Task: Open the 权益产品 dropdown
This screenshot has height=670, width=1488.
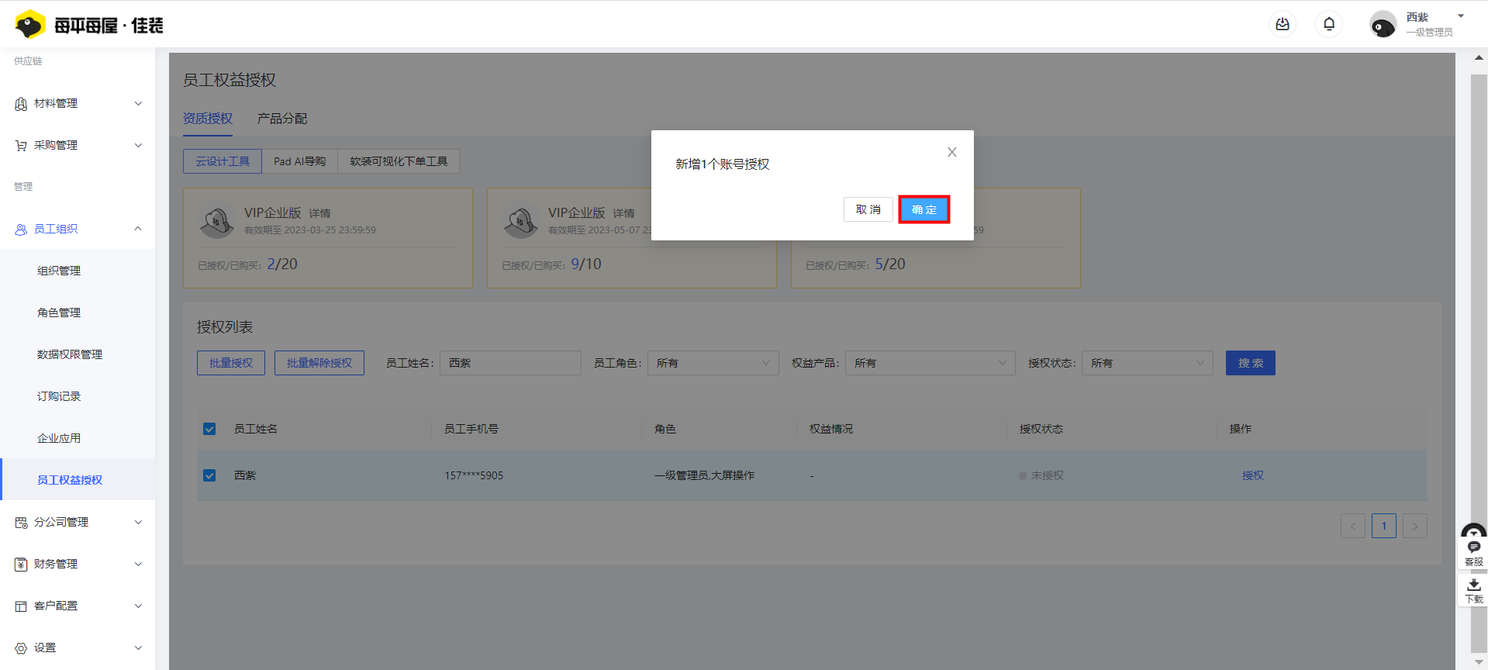Action: click(x=930, y=363)
